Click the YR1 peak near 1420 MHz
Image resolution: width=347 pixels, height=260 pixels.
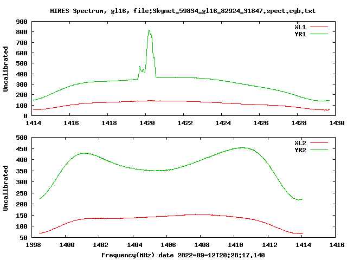tap(149, 30)
